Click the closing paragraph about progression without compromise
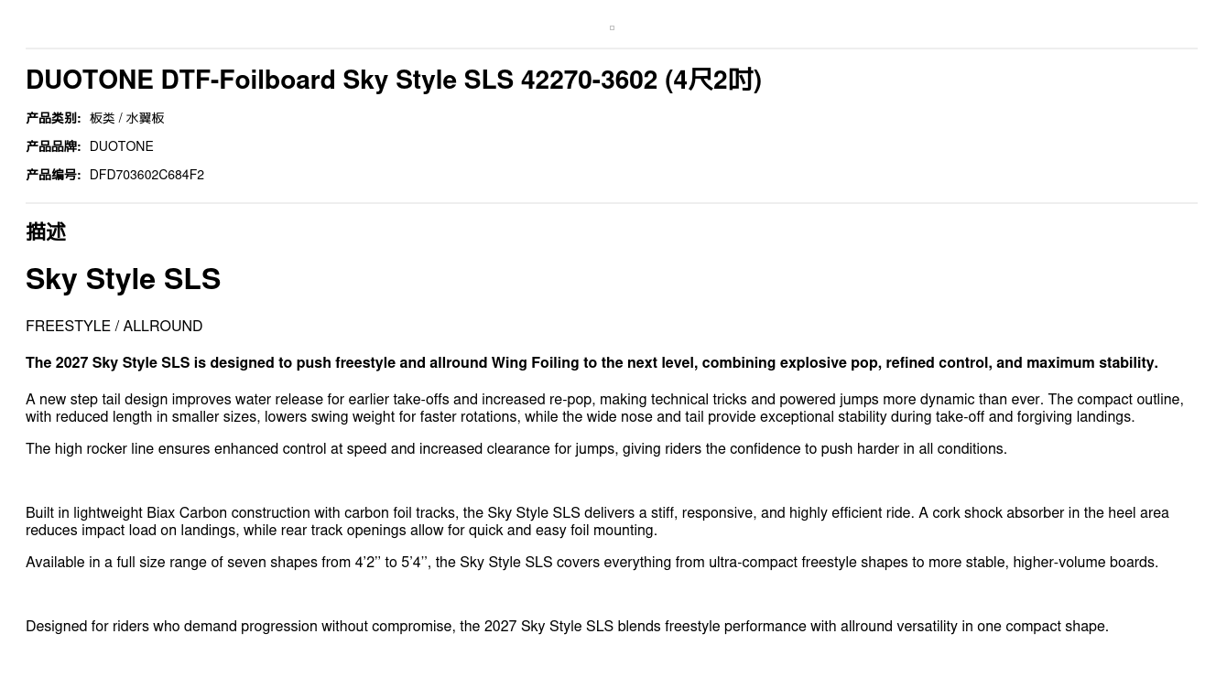 coord(567,627)
